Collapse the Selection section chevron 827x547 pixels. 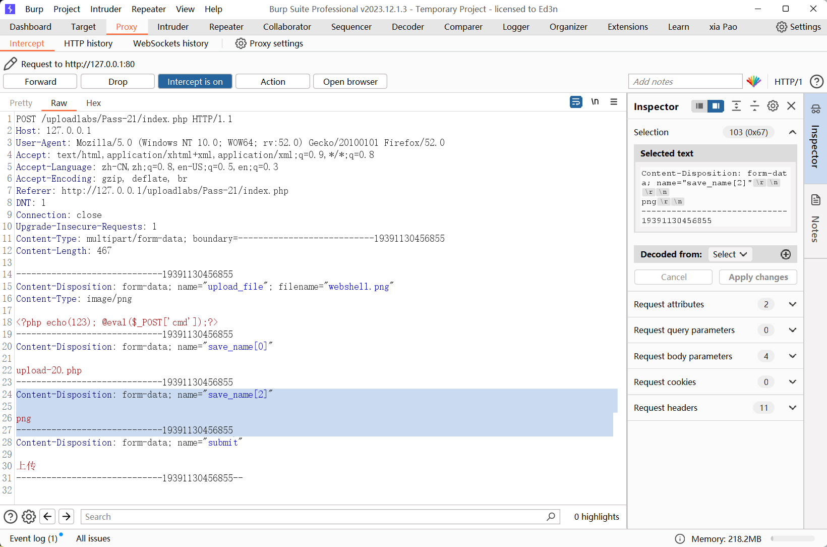click(x=793, y=132)
